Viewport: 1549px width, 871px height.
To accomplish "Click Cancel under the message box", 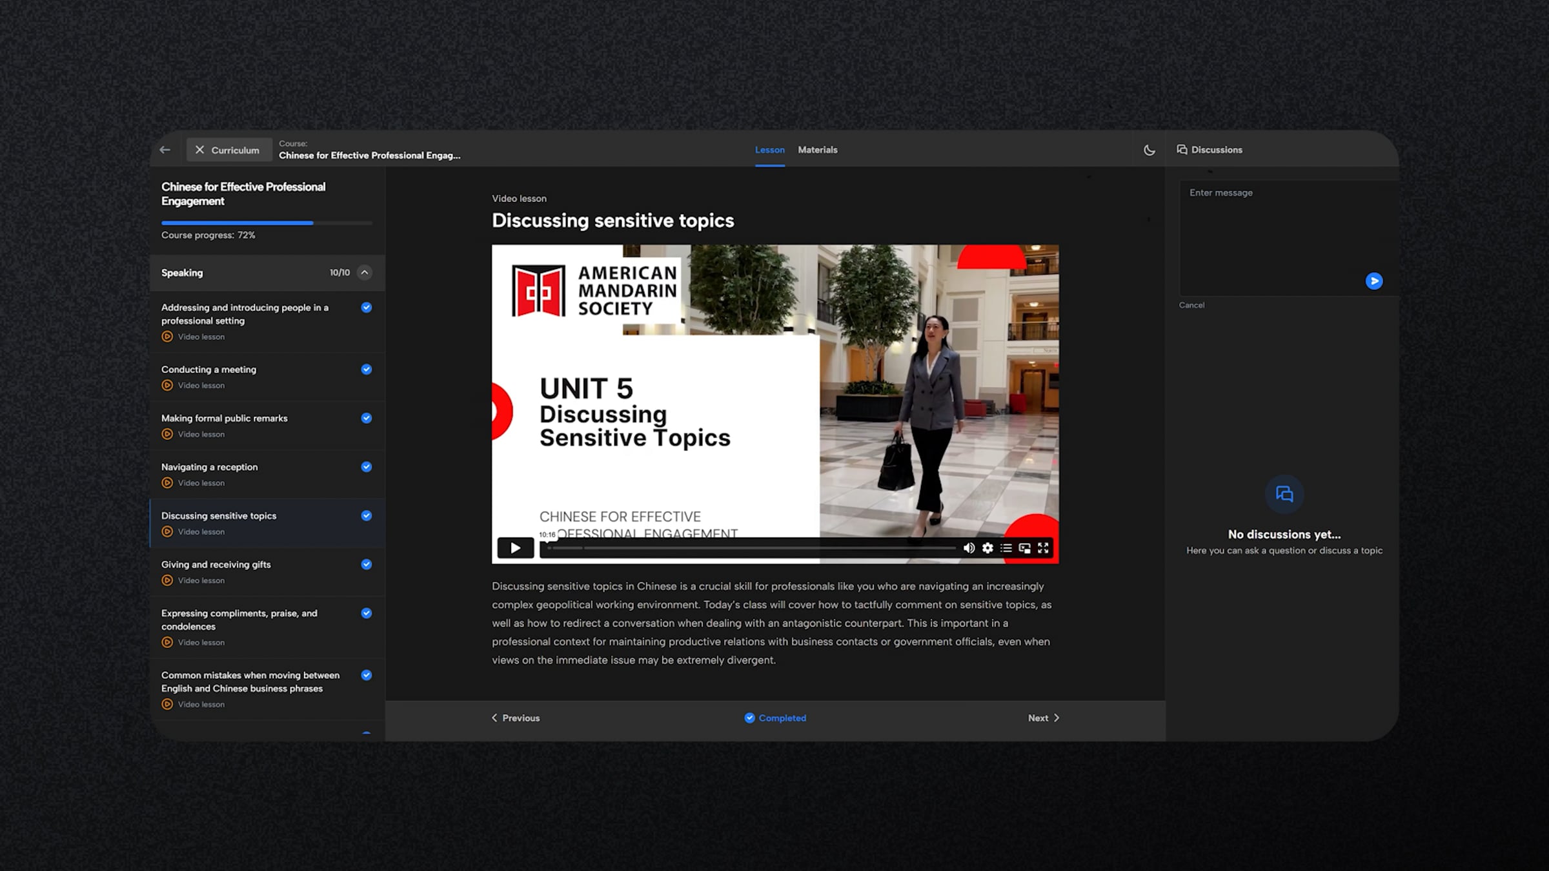I will click(1191, 305).
